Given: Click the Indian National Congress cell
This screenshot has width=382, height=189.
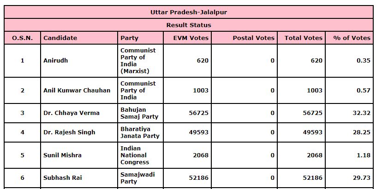Looking at the screenshot, I should click(135, 155).
